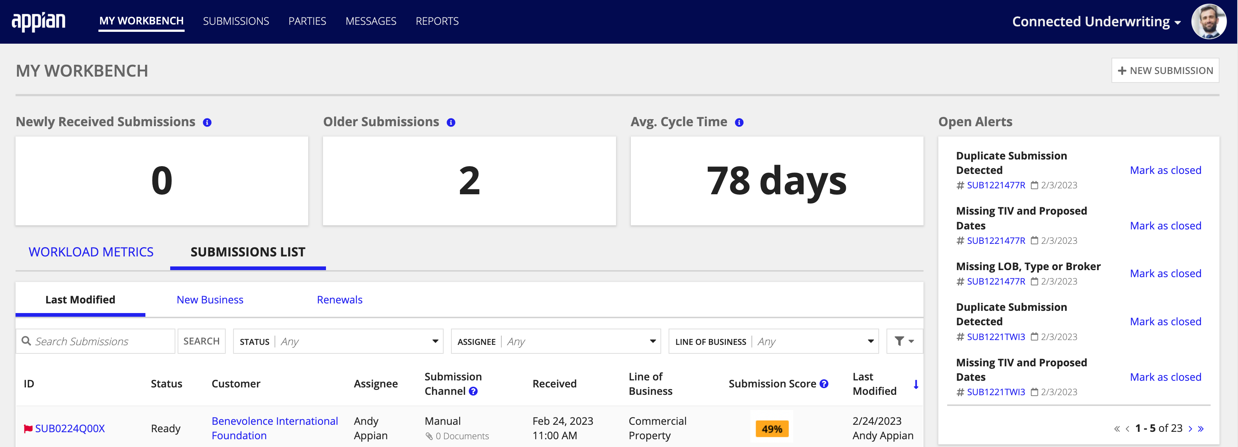Open the MESSAGES navigation tab
1238x447 pixels.
coord(371,21)
